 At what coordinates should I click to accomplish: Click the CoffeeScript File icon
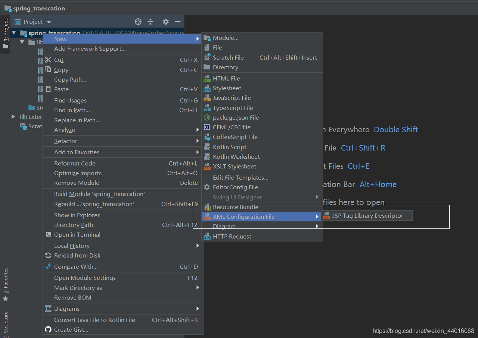click(x=207, y=137)
